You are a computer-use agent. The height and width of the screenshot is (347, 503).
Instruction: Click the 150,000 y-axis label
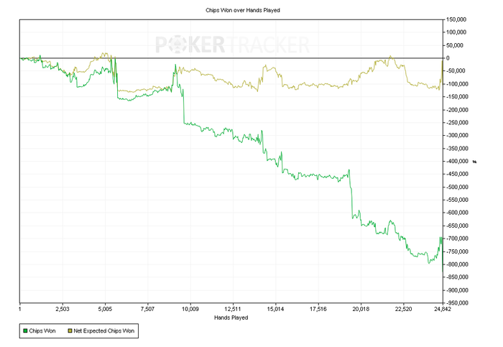pos(456,19)
